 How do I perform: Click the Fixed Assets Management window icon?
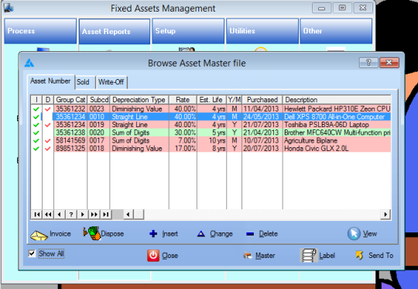click(x=9, y=8)
